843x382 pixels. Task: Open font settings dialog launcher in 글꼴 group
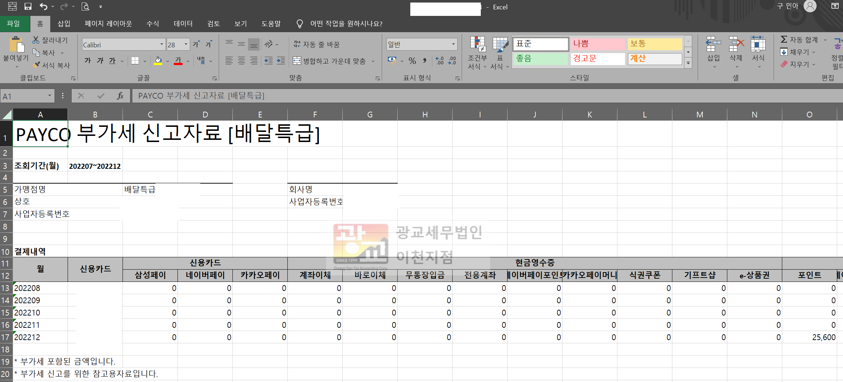click(215, 78)
